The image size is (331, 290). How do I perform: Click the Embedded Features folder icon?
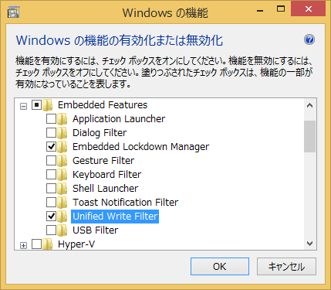[48, 105]
